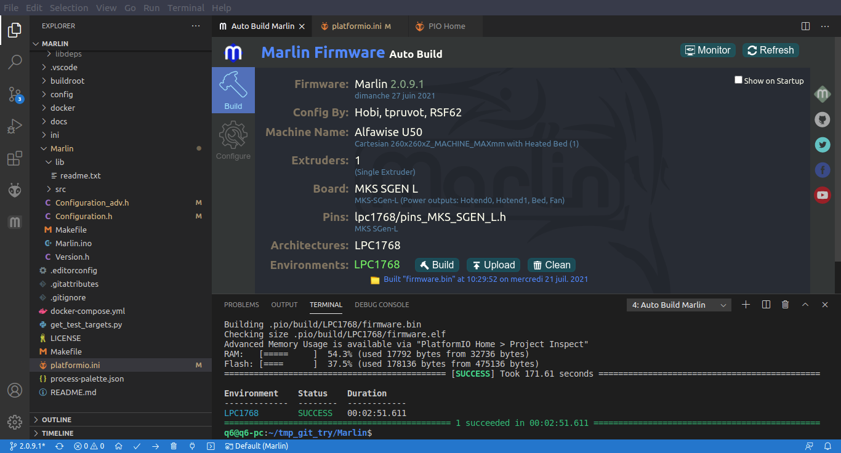
Task: Open the YouTube icon on right strip
Action: (823, 195)
